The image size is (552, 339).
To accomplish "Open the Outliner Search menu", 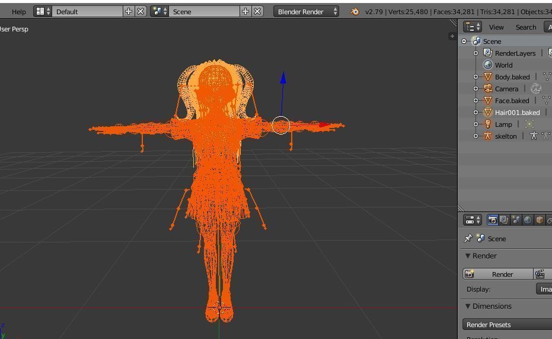I will pyautogui.click(x=525, y=27).
